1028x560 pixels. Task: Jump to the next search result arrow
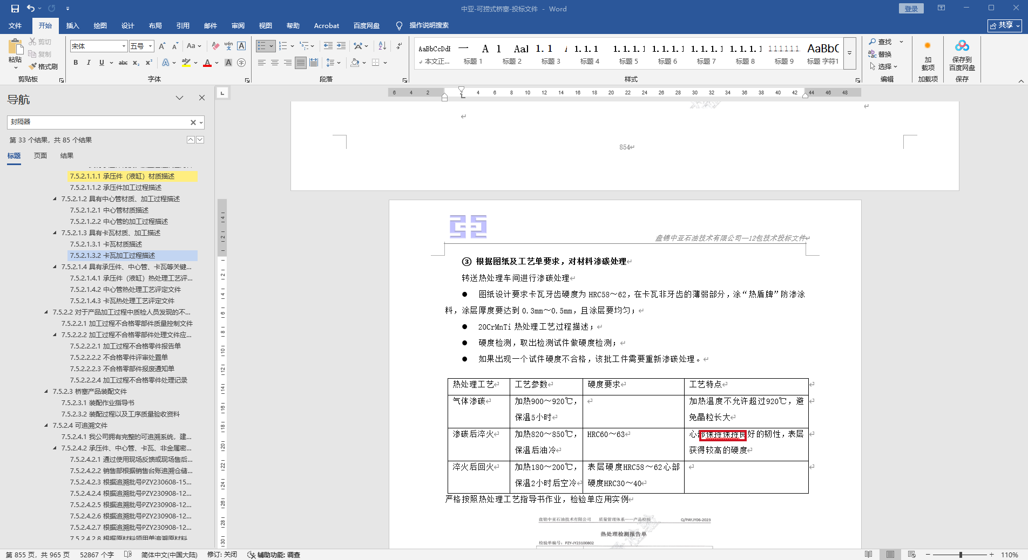pos(200,140)
